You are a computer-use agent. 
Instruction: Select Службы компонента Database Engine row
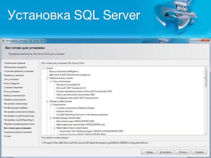click(x=75, y=108)
